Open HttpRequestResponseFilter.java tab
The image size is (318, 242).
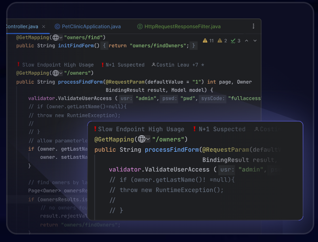coord(179,26)
